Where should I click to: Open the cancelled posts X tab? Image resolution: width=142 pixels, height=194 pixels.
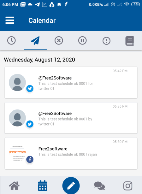(59, 40)
